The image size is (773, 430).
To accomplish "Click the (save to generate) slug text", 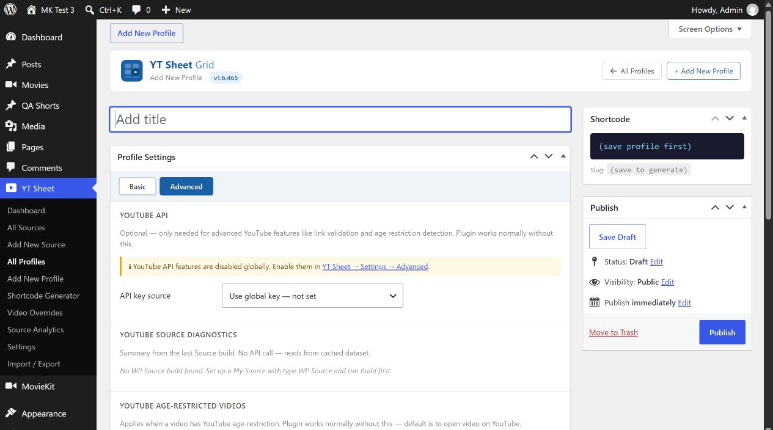I will tap(649, 170).
